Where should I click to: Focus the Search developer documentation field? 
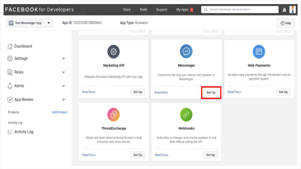[240, 9]
